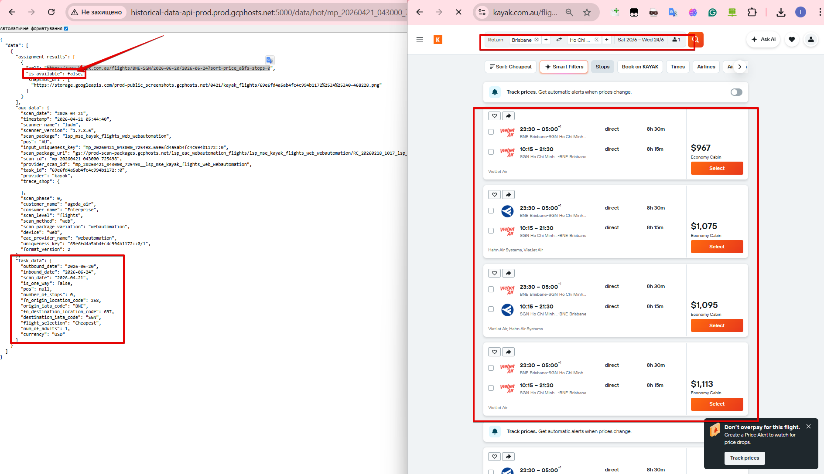Viewport: 824px width, 474px height.
Task: Select the $1,075 fare
Action: click(717, 247)
